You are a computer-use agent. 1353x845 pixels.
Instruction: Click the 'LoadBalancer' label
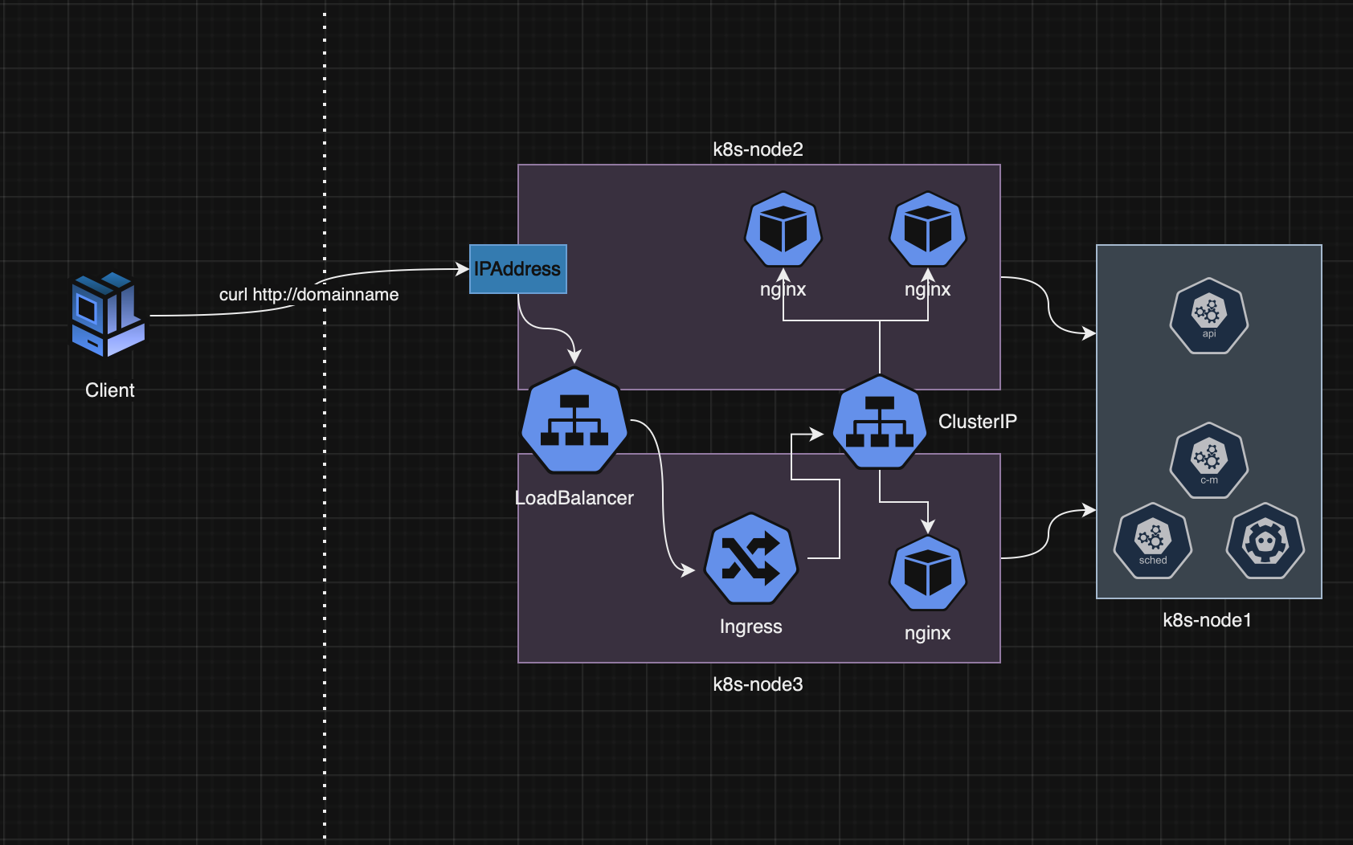coord(574,498)
